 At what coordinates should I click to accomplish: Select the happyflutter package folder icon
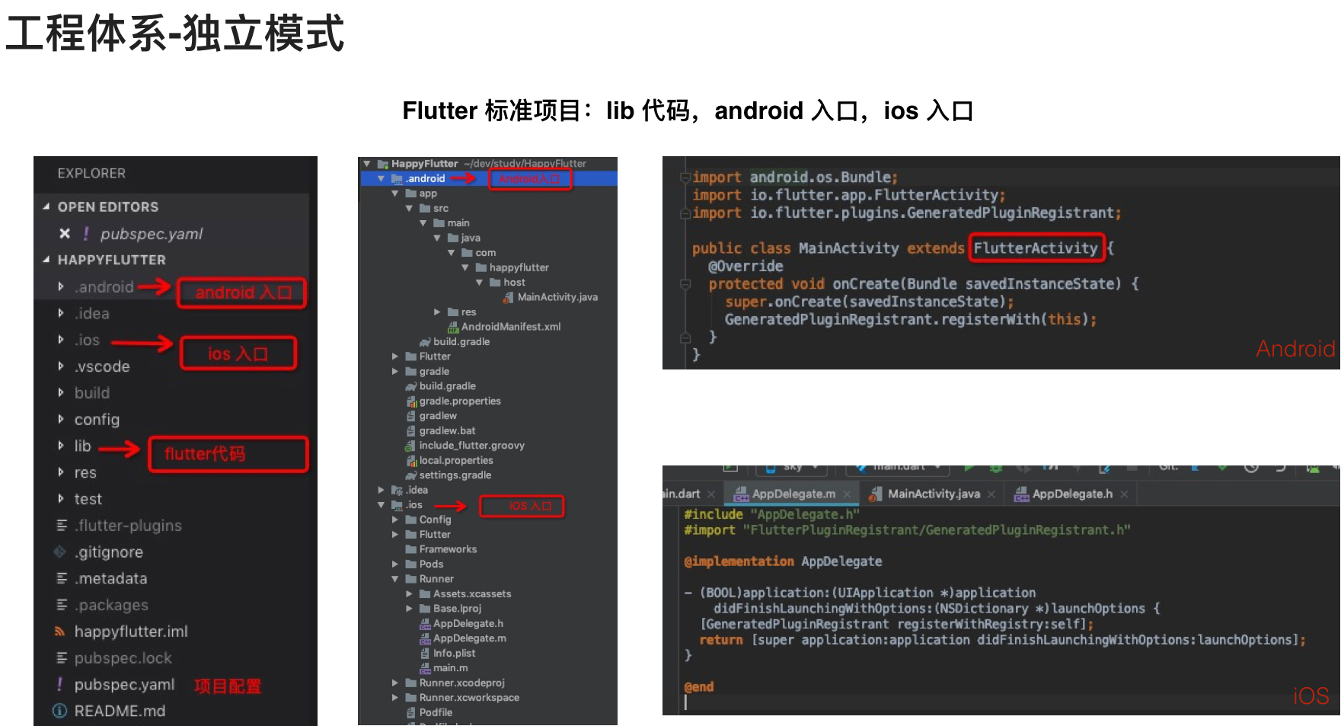[x=481, y=267]
